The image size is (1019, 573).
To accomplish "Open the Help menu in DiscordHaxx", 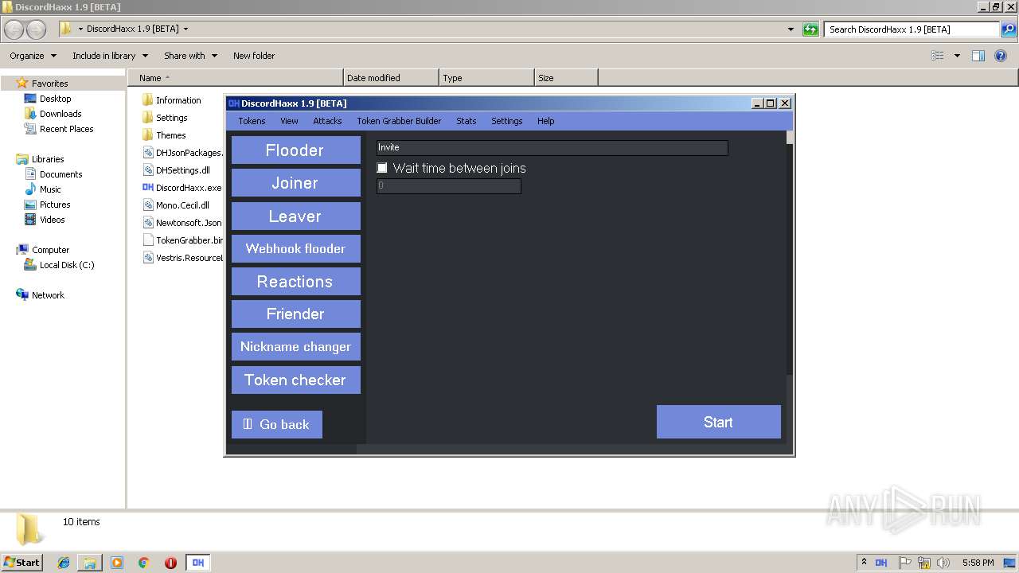I will click(545, 121).
